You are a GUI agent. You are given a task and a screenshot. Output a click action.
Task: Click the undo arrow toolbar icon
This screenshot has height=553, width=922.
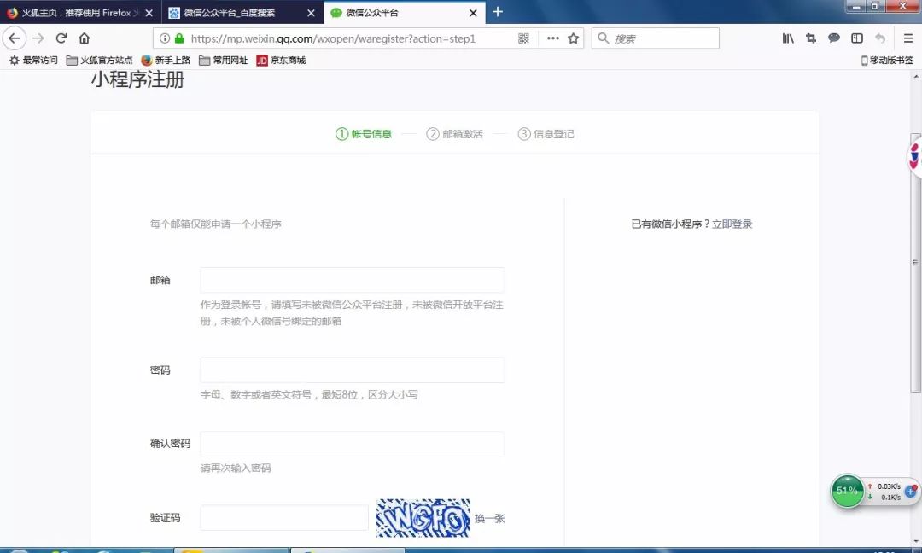879,38
